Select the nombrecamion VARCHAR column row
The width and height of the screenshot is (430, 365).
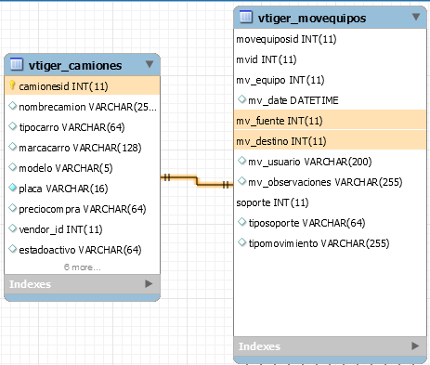coord(83,107)
